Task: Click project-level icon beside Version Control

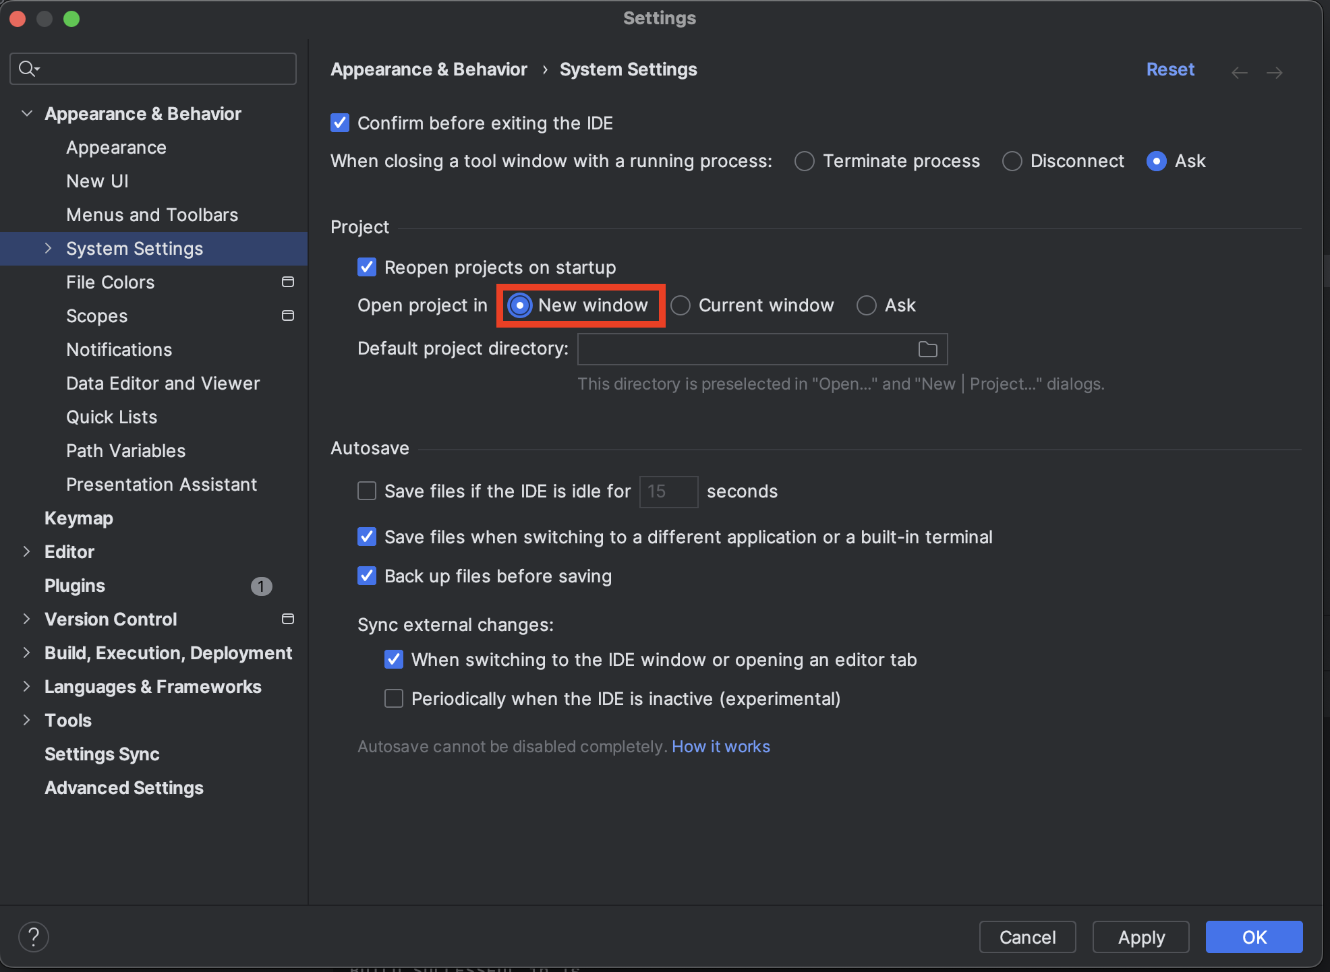Action: tap(288, 619)
